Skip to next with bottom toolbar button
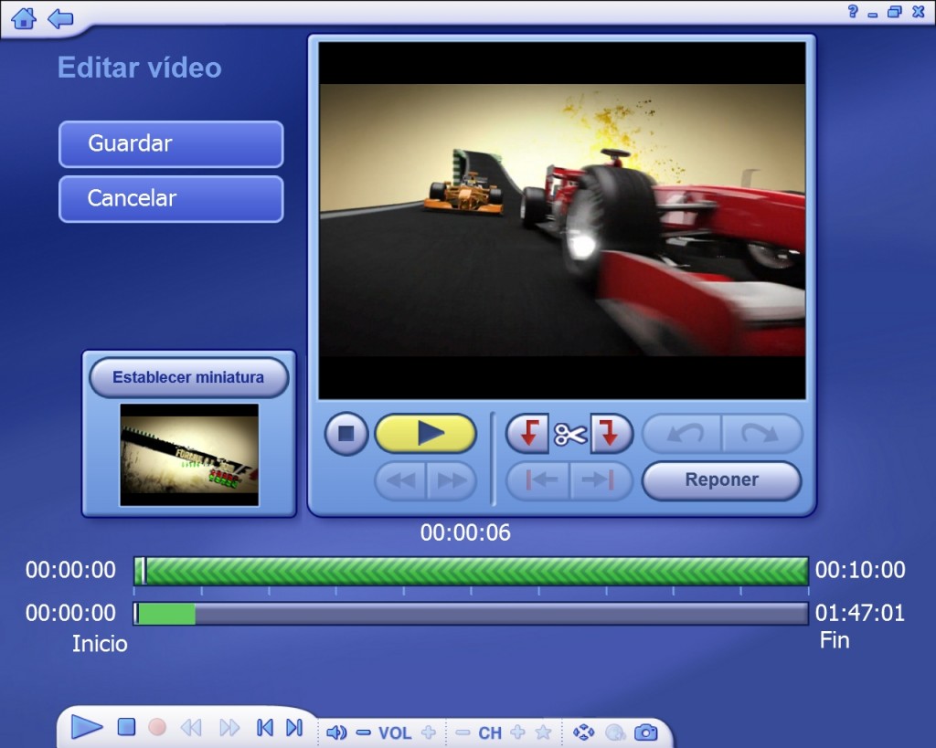The width and height of the screenshot is (936, 748). [x=293, y=728]
